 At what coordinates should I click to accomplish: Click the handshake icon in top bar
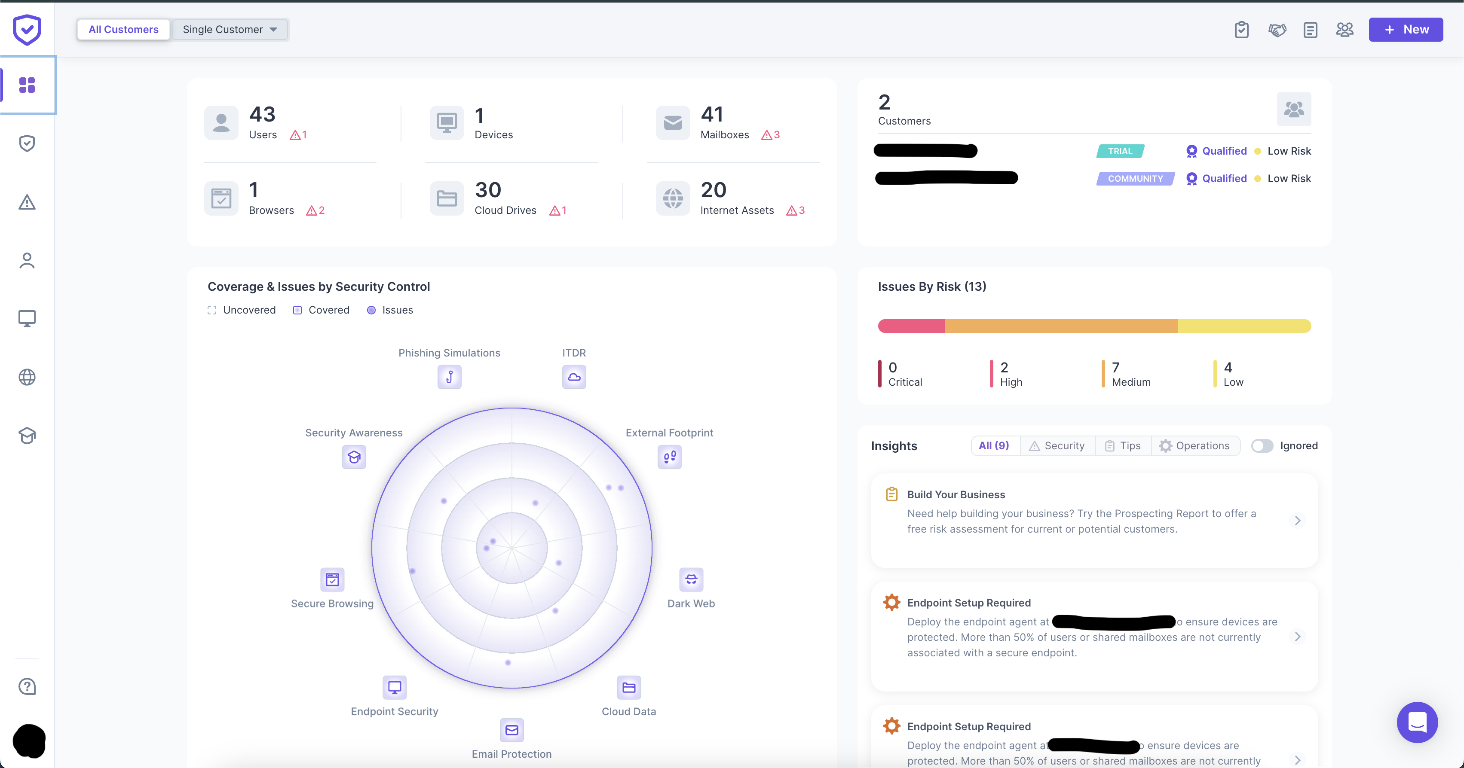pos(1277,30)
